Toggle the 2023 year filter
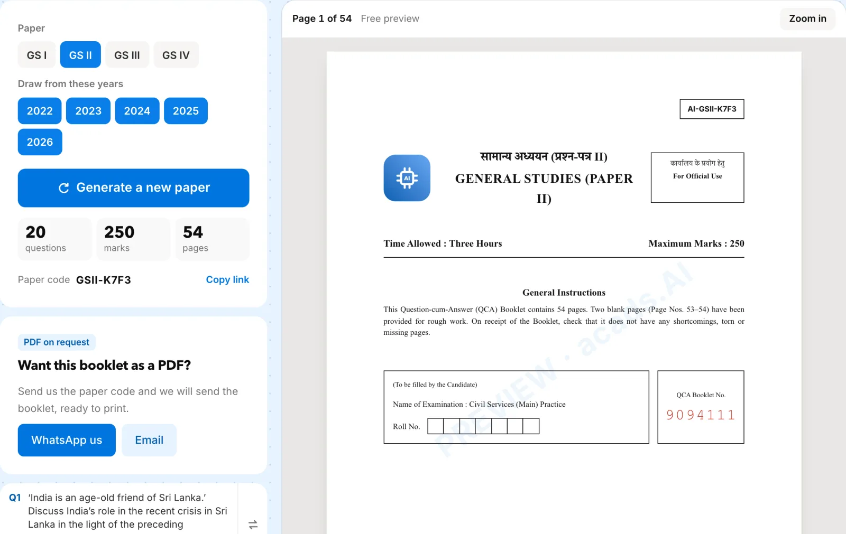This screenshot has height=534, width=846. 88,111
